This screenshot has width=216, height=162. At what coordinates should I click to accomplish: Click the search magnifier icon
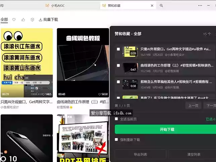(x=161, y=6)
